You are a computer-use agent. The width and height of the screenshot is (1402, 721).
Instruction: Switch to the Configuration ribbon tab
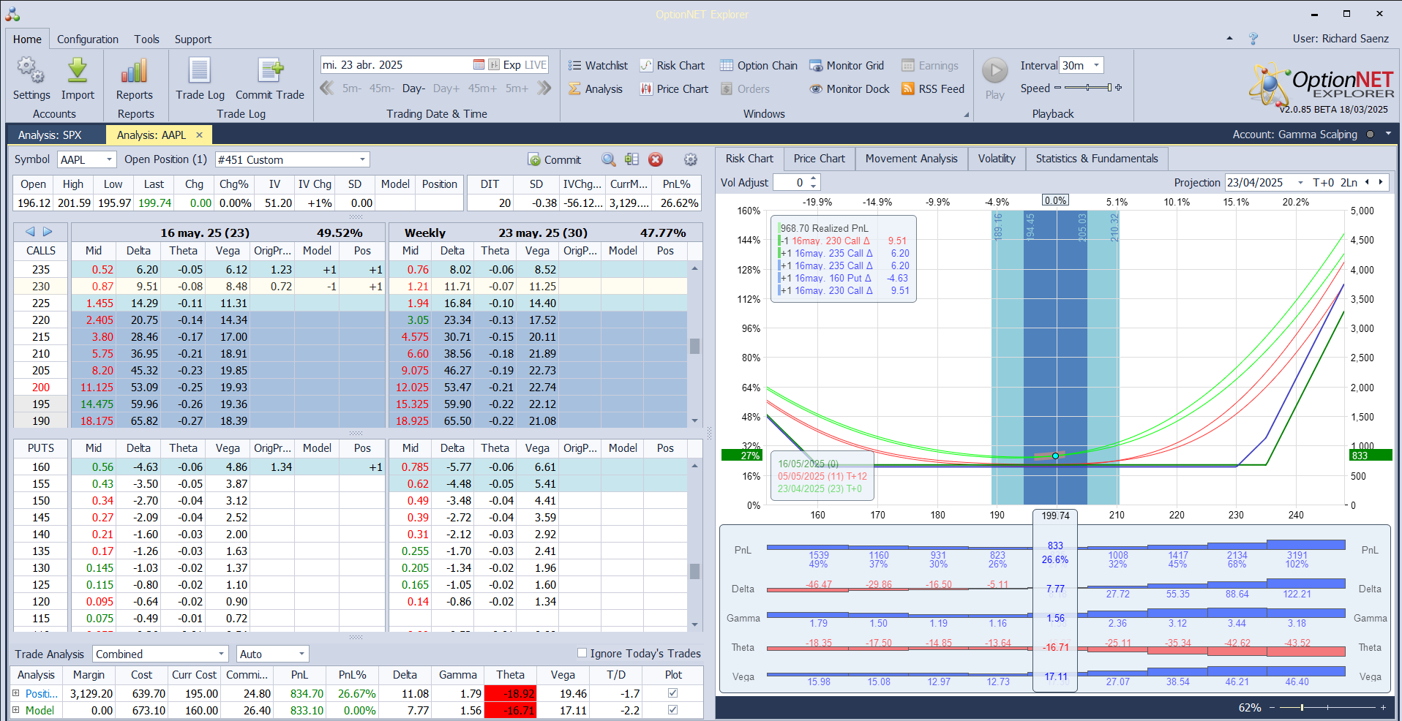click(88, 39)
